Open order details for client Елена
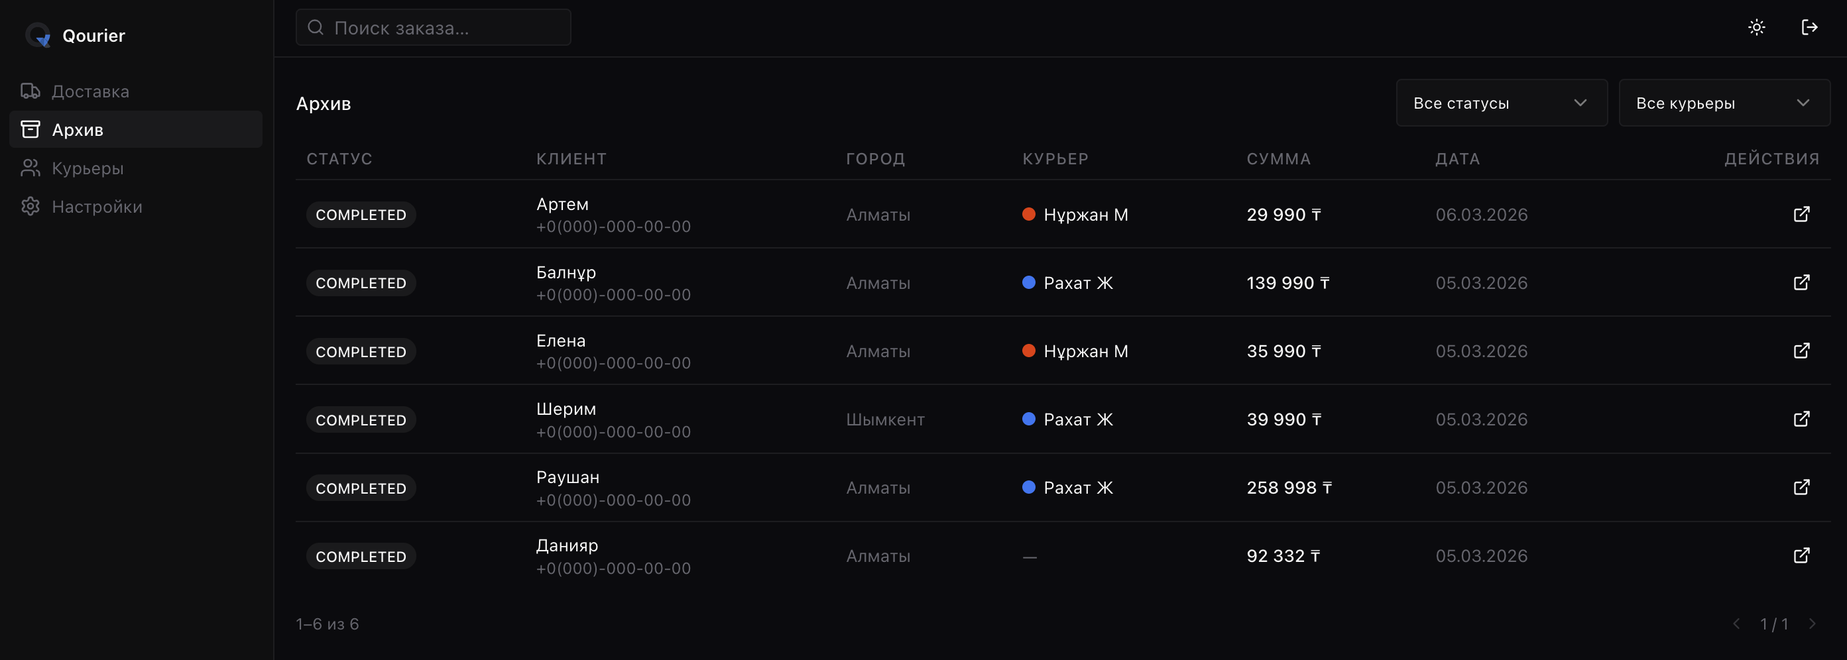 (x=1801, y=351)
